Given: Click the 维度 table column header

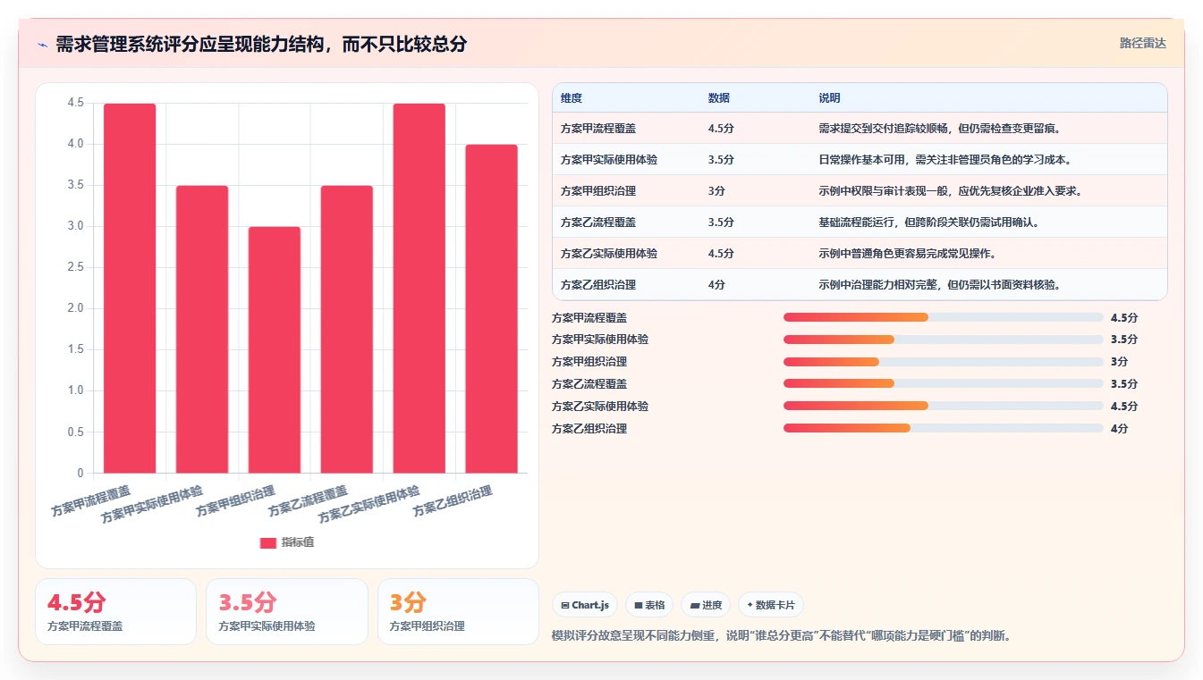Looking at the screenshot, I should 572,98.
